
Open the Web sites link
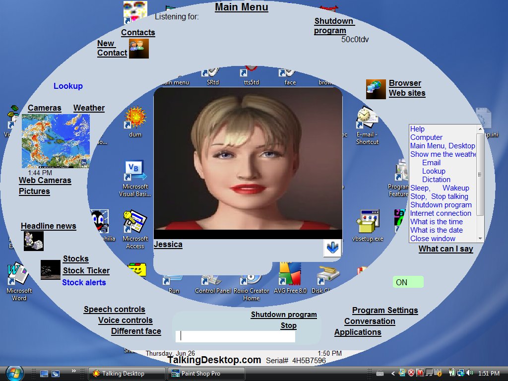[x=407, y=93]
